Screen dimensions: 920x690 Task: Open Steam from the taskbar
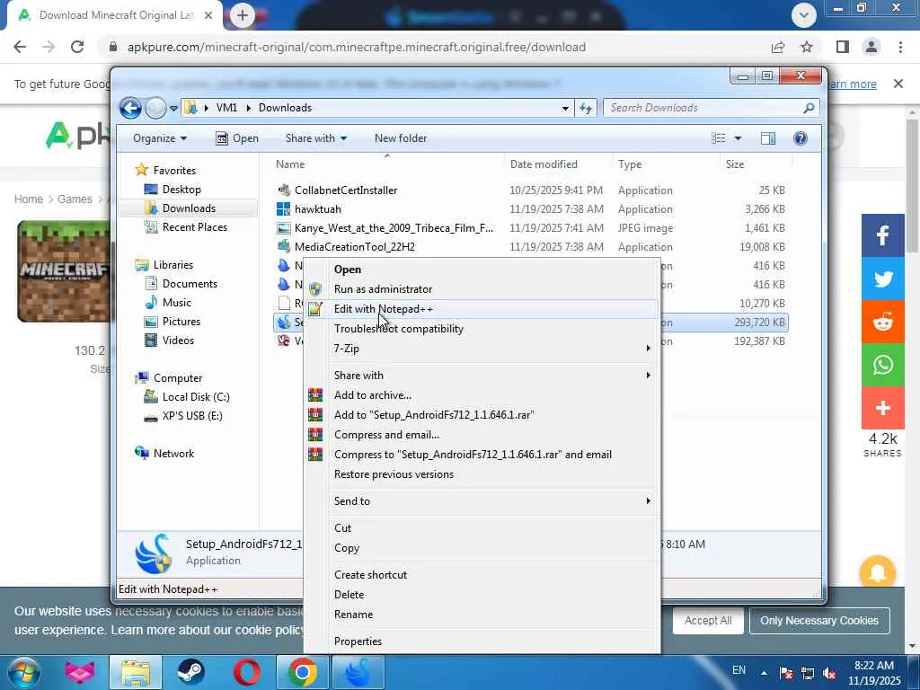pos(190,672)
